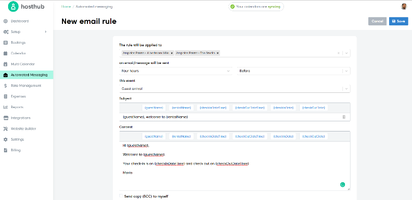
Task: Click the hosthub logo icon
Action: [x=13, y=7]
